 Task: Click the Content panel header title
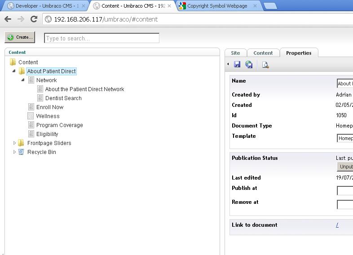17,52
